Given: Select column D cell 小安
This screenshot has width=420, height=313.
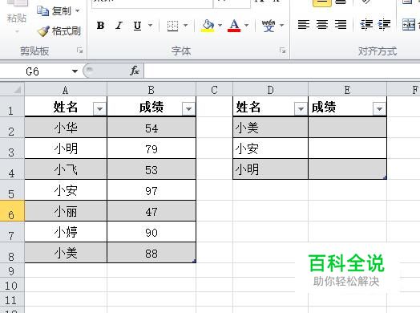Looking at the screenshot, I should click(x=271, y=148).
